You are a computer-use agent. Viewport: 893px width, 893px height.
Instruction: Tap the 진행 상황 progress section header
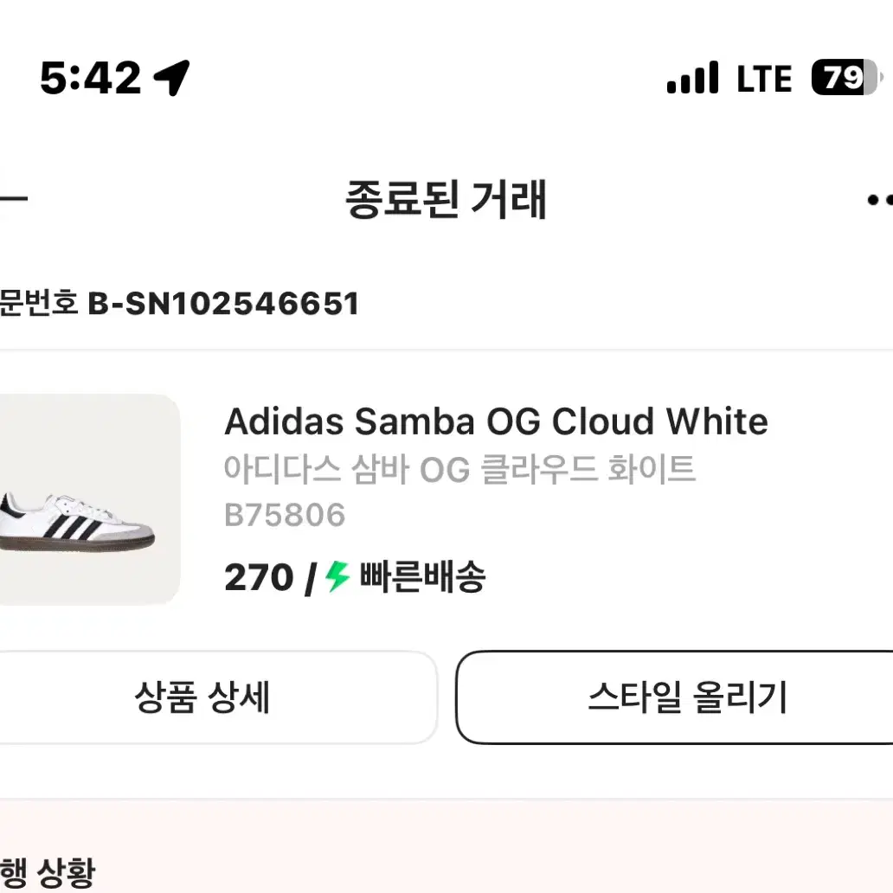(x=48, y=872)
